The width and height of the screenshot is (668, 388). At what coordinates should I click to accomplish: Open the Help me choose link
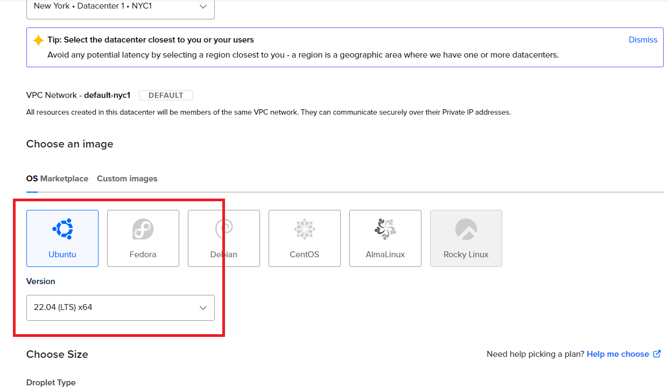(x=618, y=354)
